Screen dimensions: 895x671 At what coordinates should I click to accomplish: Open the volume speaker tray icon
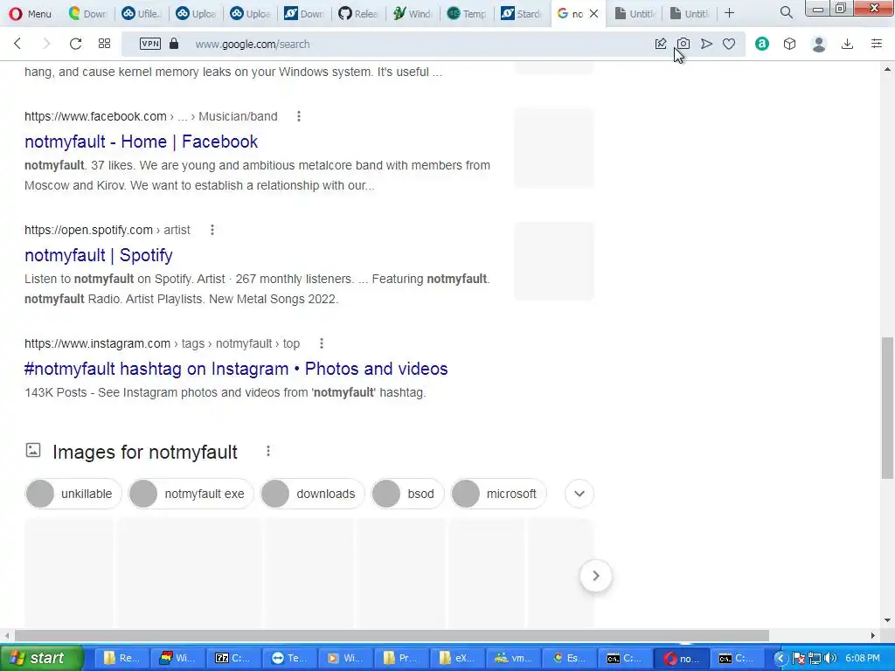coord(830,659)
